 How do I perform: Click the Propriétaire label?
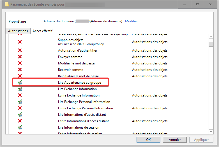click(x=18, y=21)
